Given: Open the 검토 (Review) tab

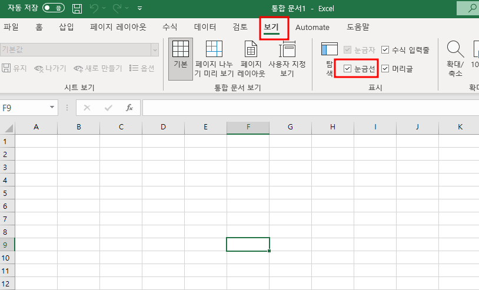Looking at the screenshot, I should [x=240, y=27].
